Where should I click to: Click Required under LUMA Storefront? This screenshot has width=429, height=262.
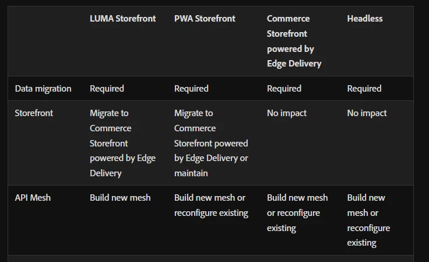coord(107,89)
